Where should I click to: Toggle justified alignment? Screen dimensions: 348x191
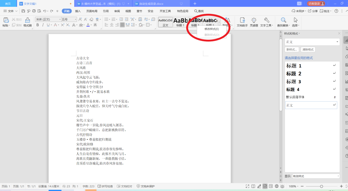122,25
